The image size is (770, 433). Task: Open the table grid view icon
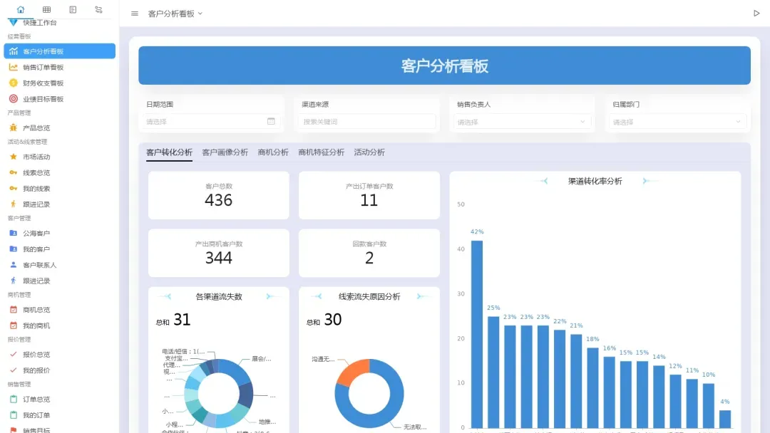coord(46,9)
